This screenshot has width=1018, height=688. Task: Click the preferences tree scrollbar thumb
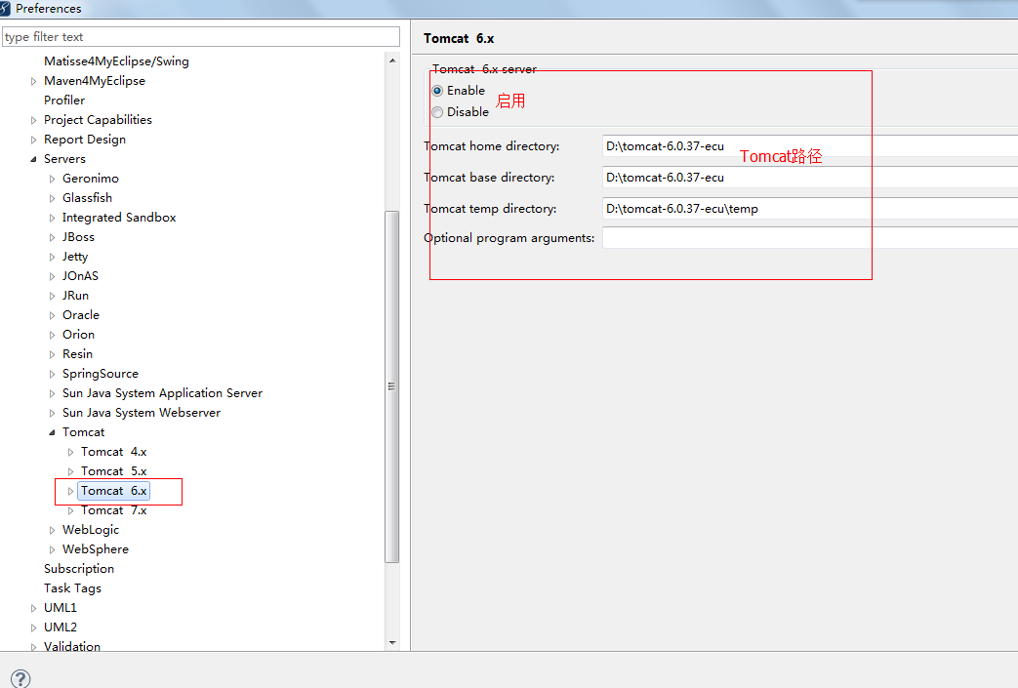pyautogui.click(x=392, y=386)
